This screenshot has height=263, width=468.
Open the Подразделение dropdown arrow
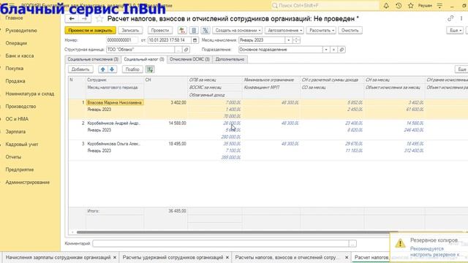(326, 50)
